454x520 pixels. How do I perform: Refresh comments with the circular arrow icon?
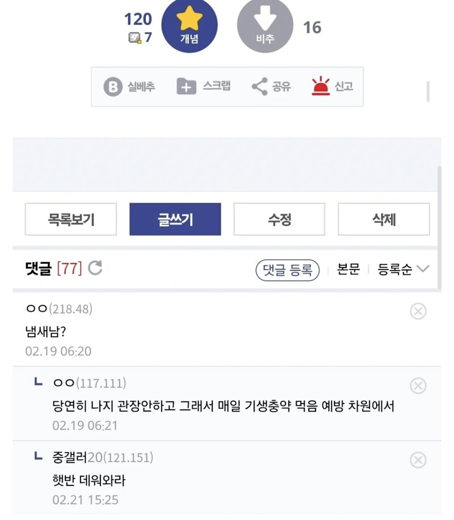click(x=95, y=268)
